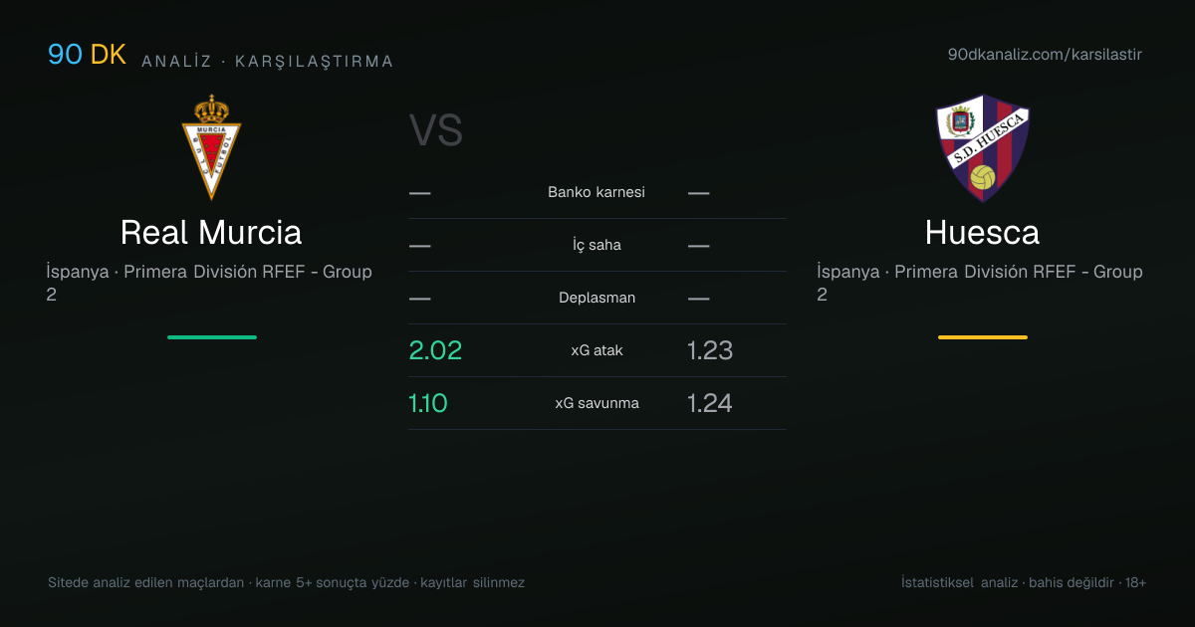This screenshot has width=1195, height=627.
Task: Click the xG savunma row label
Action: click(x=597, y=403)
